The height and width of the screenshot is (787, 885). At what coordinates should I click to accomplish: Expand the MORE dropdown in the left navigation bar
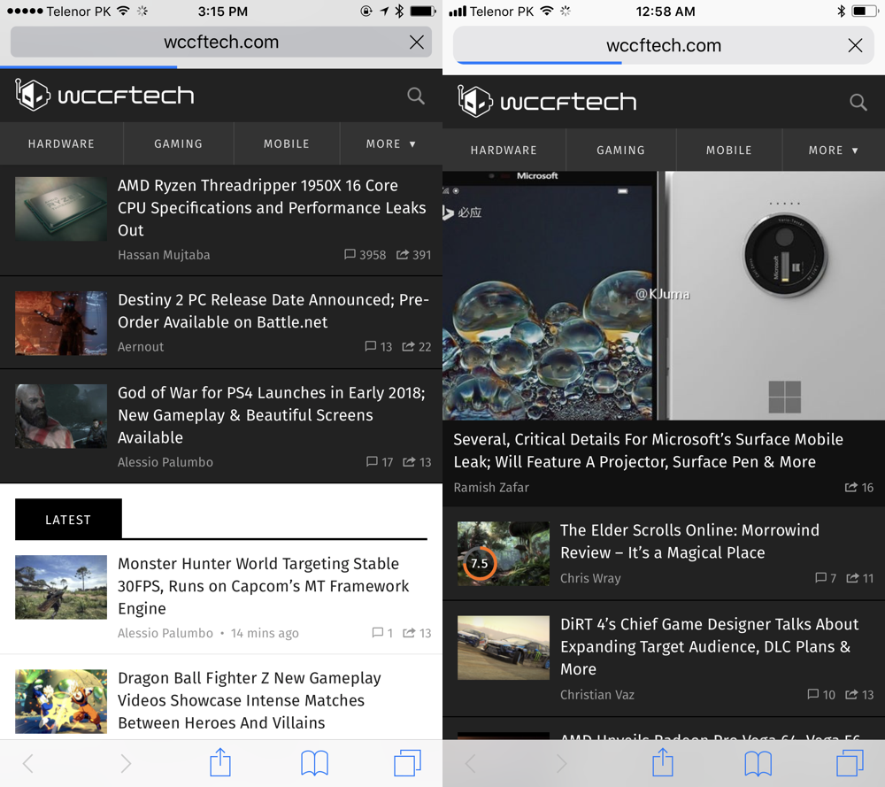(390, 144)
